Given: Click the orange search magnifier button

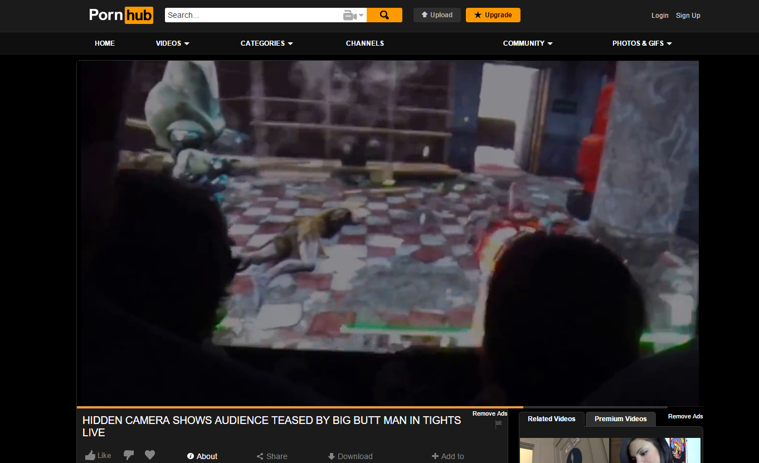Looking at the screenshot, I should [384, 15].
